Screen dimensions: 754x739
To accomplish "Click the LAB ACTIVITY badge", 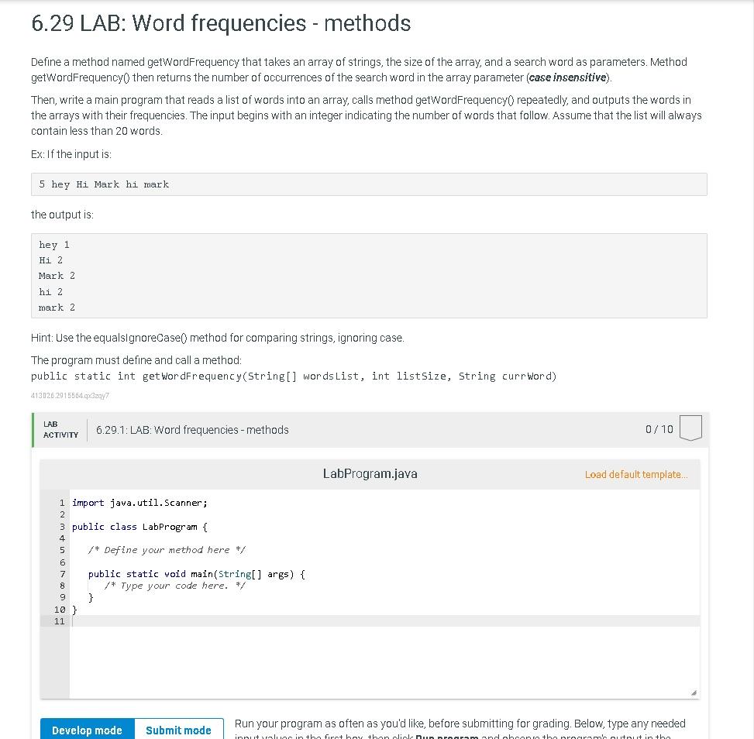I will pyautogui.click(x=59, y=428).
